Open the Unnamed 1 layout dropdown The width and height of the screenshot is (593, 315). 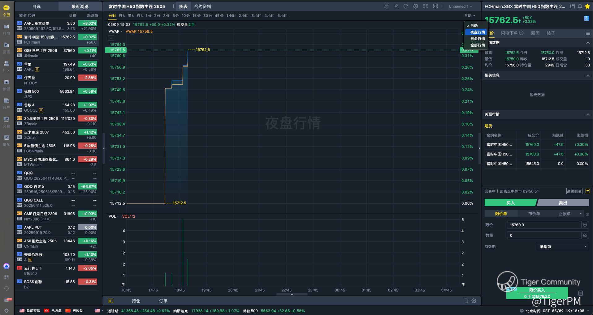click(x=460, y=6)
